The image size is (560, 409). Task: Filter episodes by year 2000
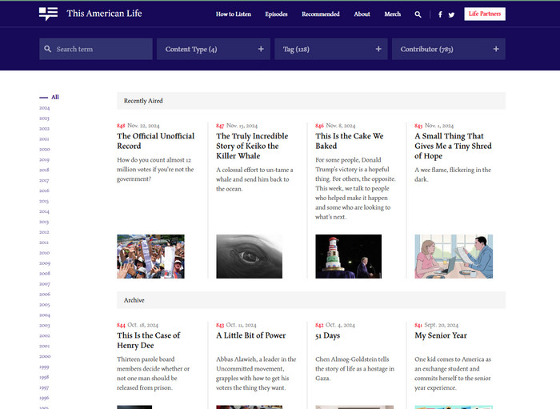point(44,356)
